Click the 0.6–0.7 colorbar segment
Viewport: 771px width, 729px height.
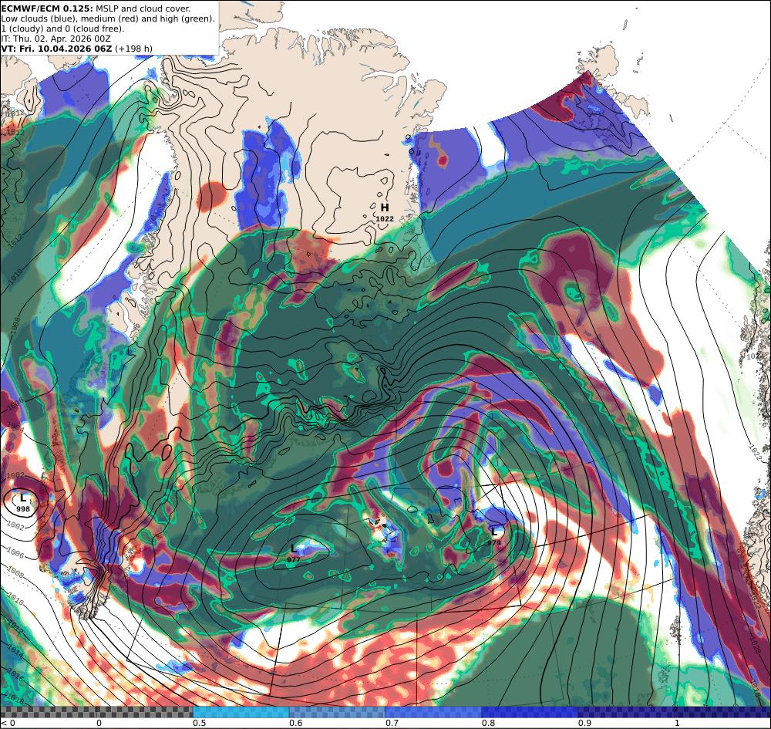pos(338,712)
